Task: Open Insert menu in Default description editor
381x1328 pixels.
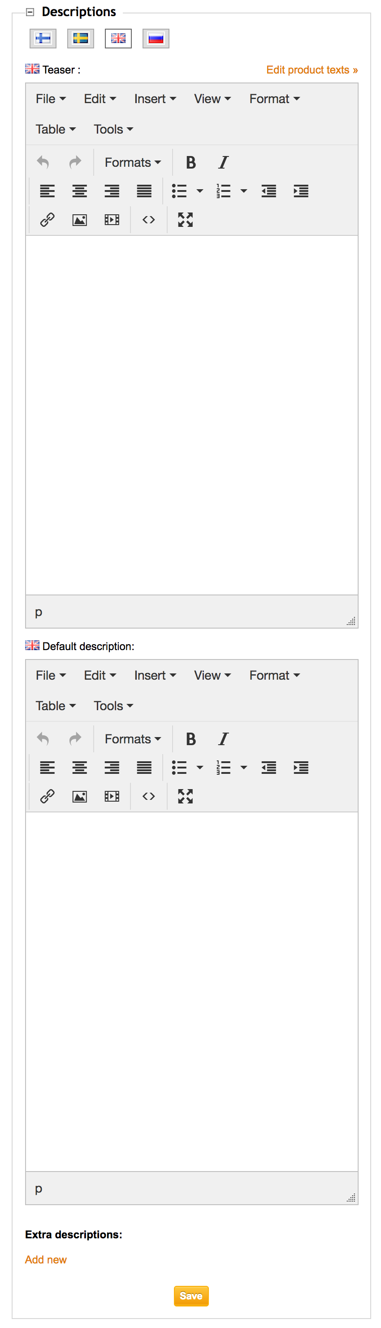Action: tap(155, 675)
